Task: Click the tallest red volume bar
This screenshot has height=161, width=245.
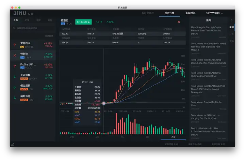Action: 116,123
